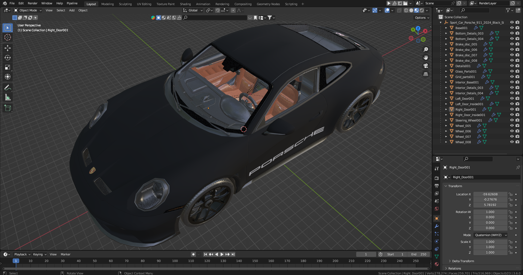Viewport: 523px width, 275px height.
Task: Open the Modifiers wrench properties tab
Action: (437, 226)
